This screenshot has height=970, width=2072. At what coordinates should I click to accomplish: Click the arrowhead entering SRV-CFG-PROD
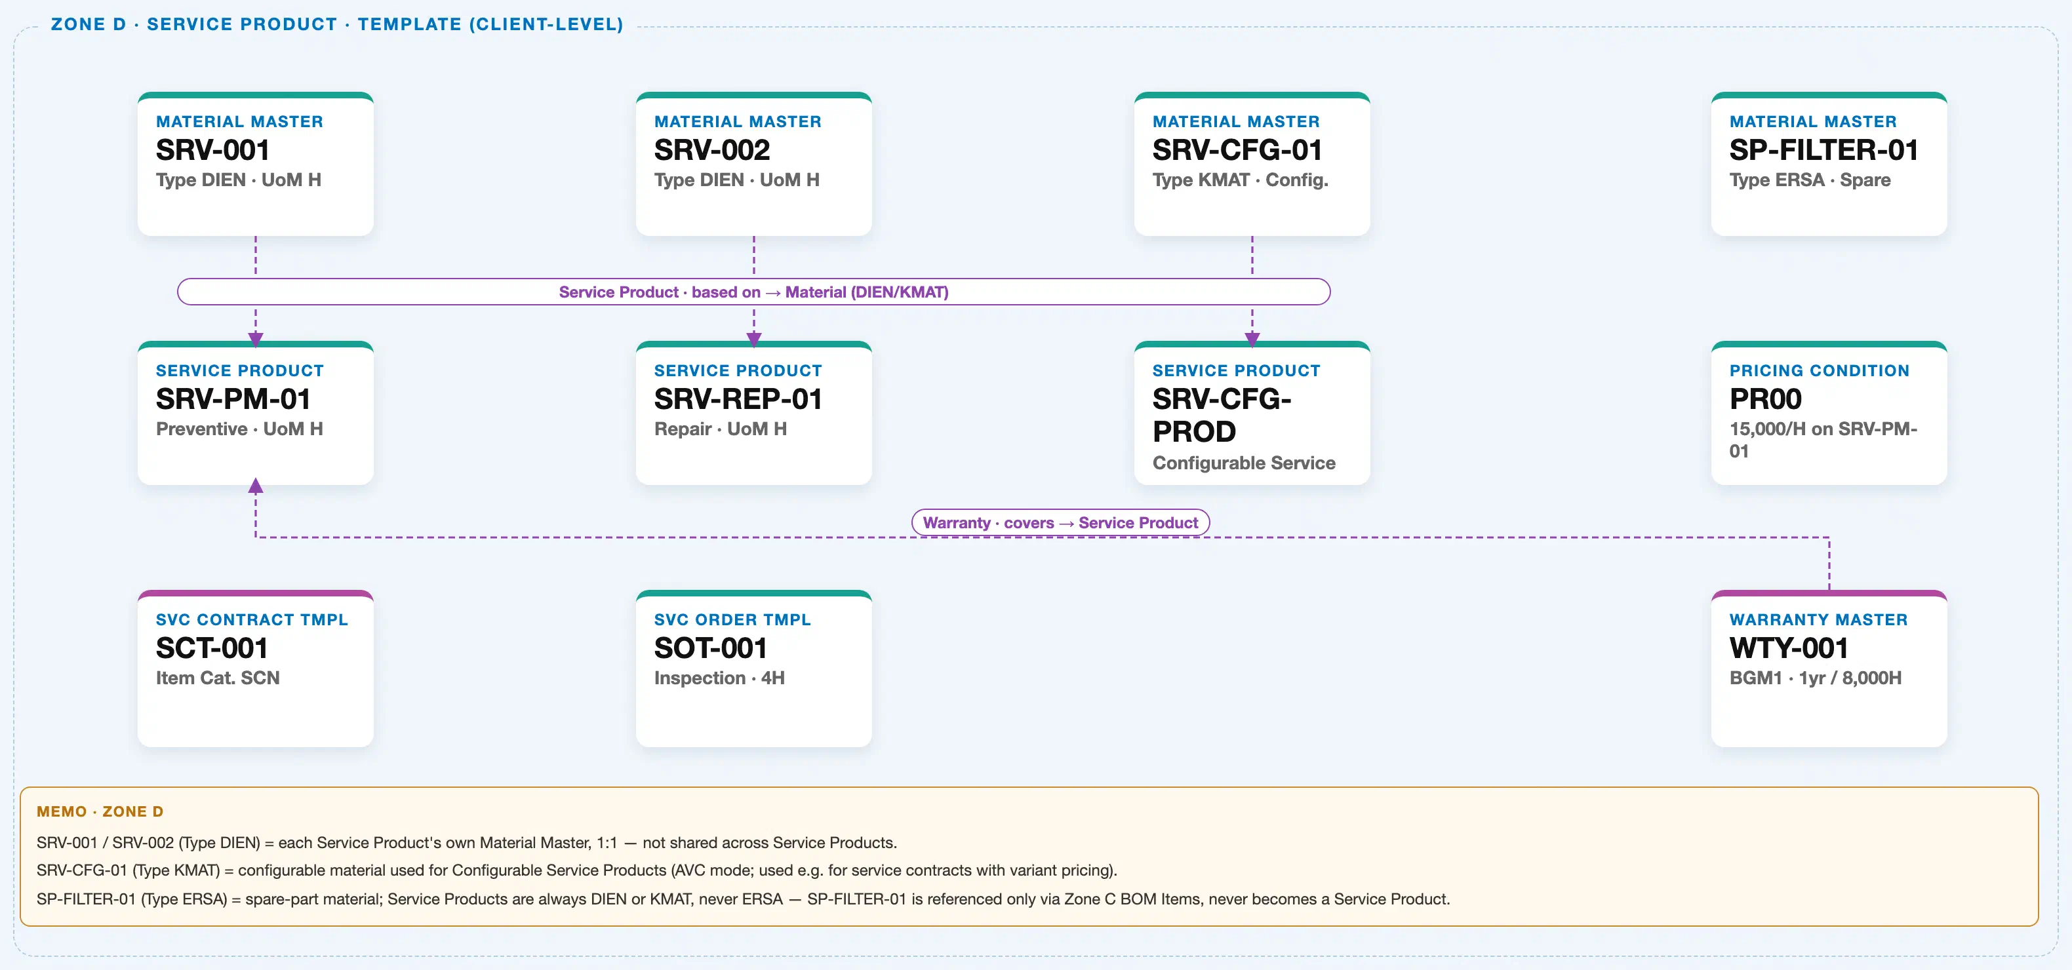pyautogui.click(x=1252, y=340)
